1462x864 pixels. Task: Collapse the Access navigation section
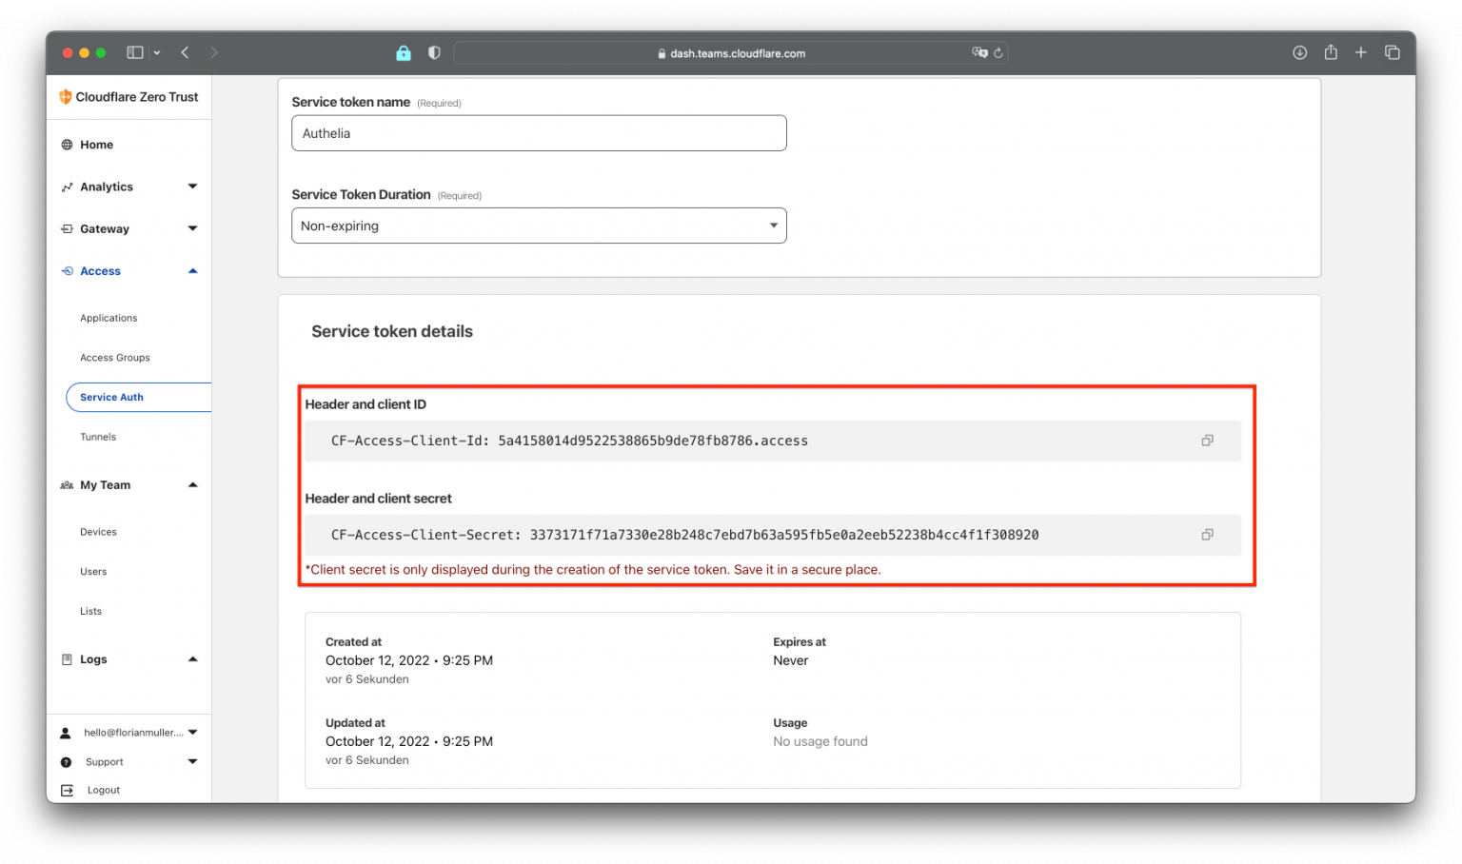click(193, 270)
